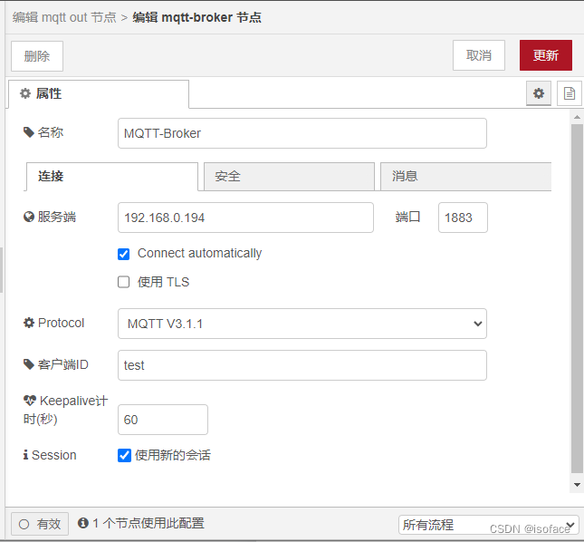The width and height of the screenshot is (584, 542).
Task: Click the red 更新 (update) button
Action: pos(546,55)
